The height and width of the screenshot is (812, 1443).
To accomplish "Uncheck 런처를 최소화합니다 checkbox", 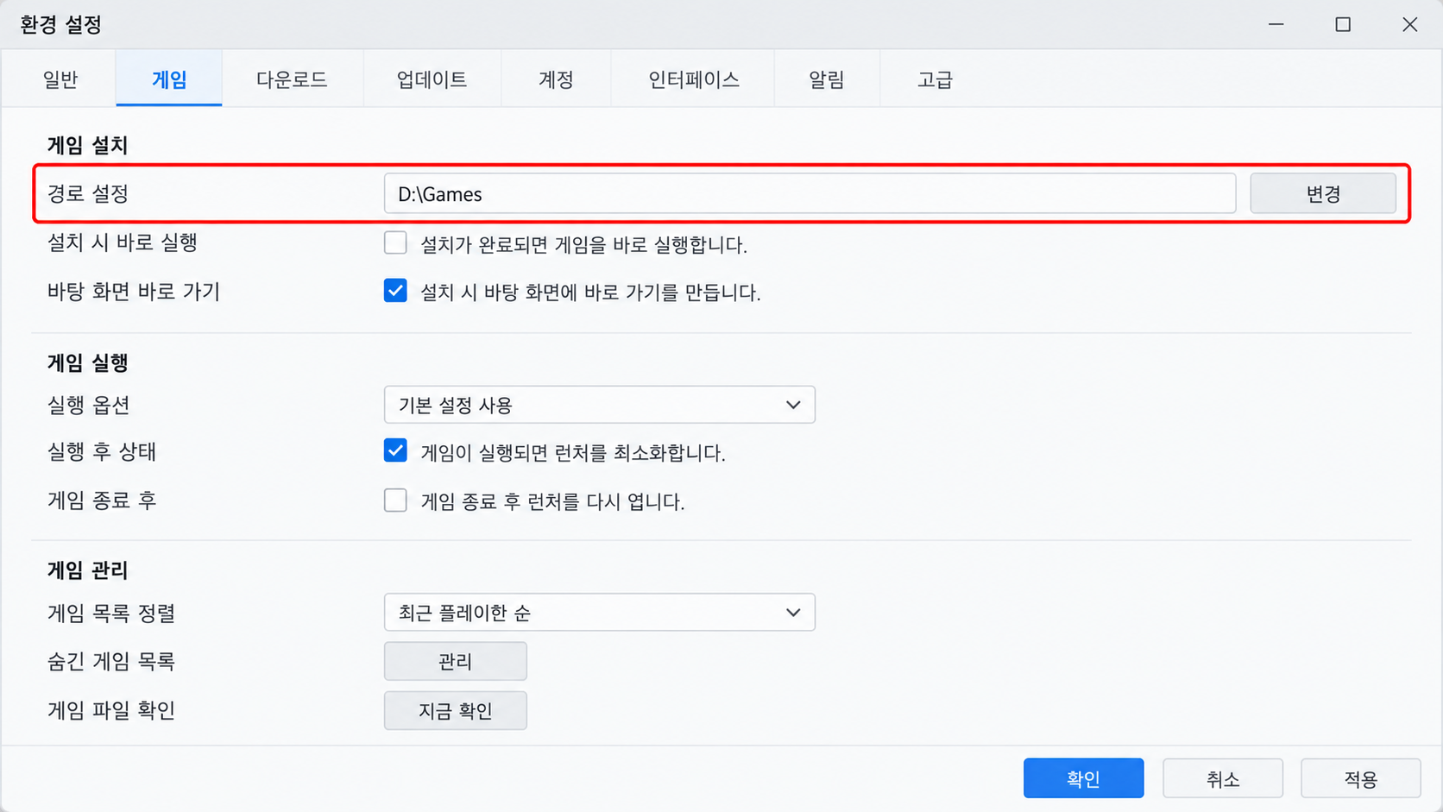I will (395, 451).
